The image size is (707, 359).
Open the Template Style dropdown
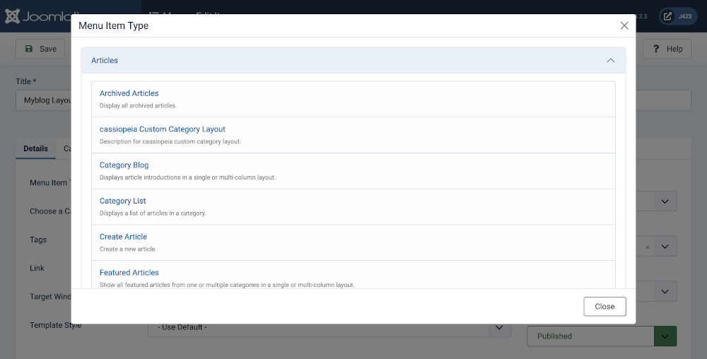tap(499, 328)
